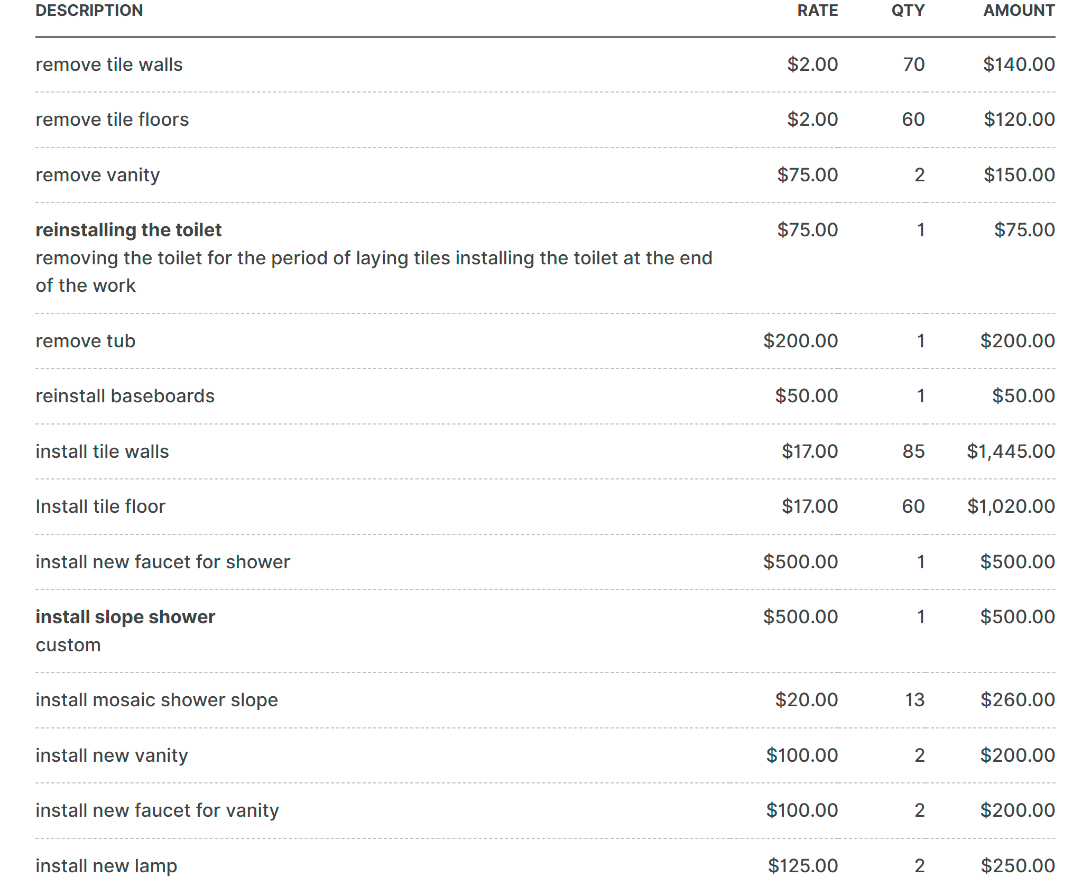Select the reinstalling the toilet line item
This screenshot has width=1091, height=886.
pos(128,229)
